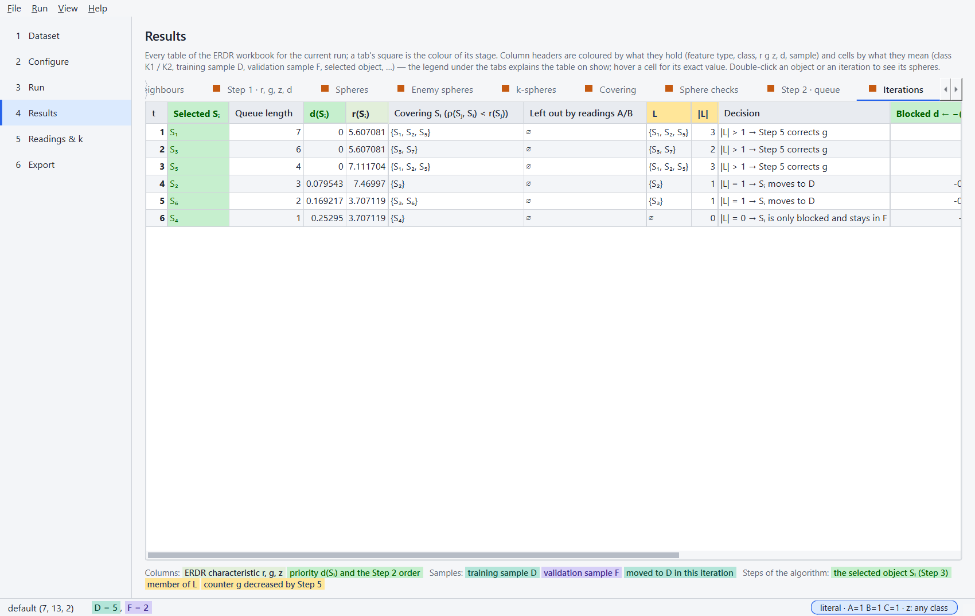Select selected-object cell S₅ in iteration 3
The image size is (975, 616).
198,167
